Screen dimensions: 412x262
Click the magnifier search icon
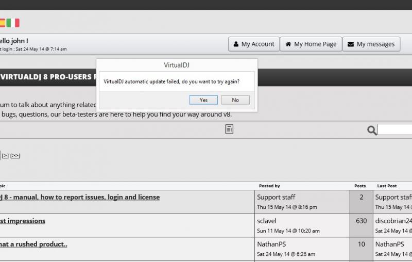tap(372, 130)
